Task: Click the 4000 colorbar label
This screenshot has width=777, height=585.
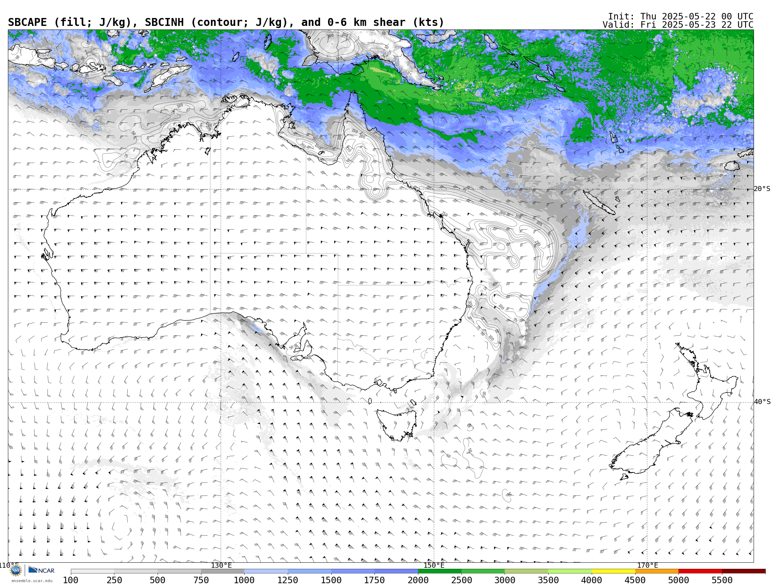Action: 592,580
